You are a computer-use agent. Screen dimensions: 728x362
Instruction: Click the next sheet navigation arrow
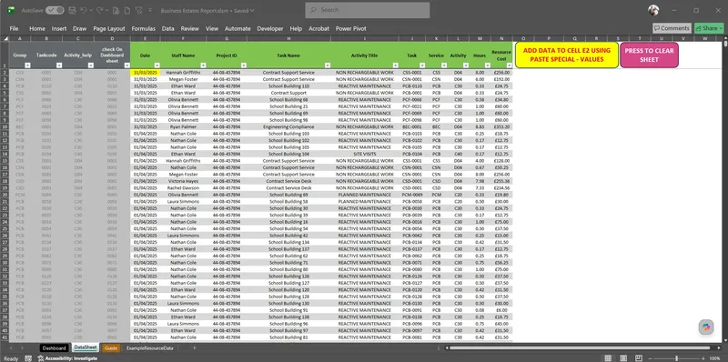(x=22, y=348)
